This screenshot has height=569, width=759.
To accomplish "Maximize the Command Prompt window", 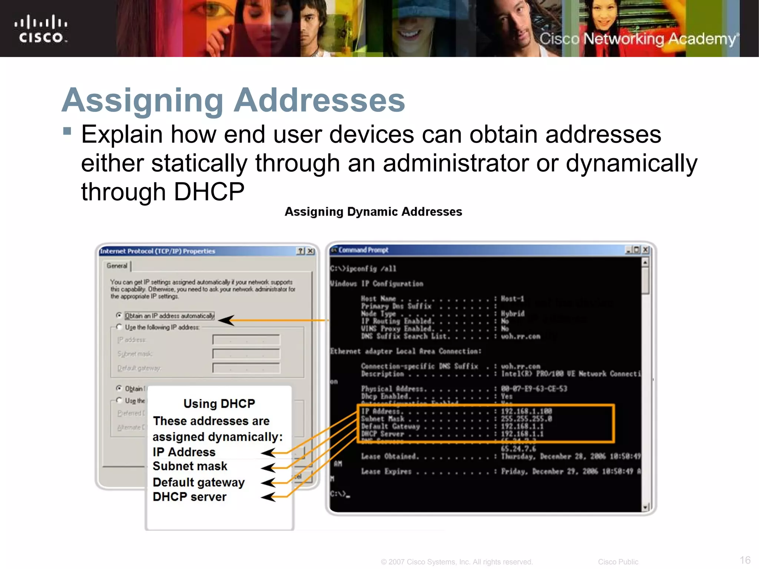I will pyautogui.click(x=636, y=250).
